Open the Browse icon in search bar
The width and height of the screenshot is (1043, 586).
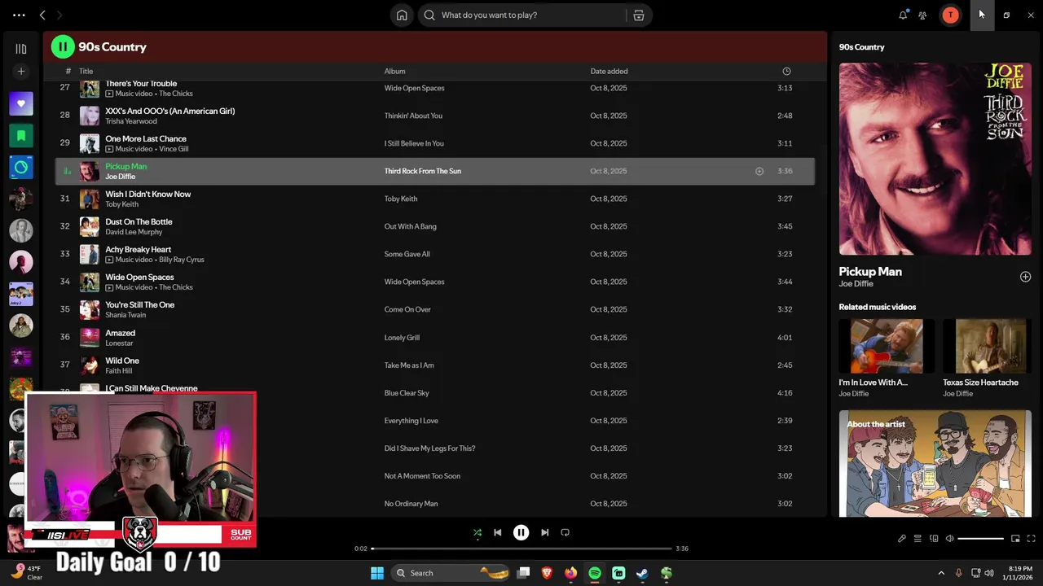click(639, 15)
